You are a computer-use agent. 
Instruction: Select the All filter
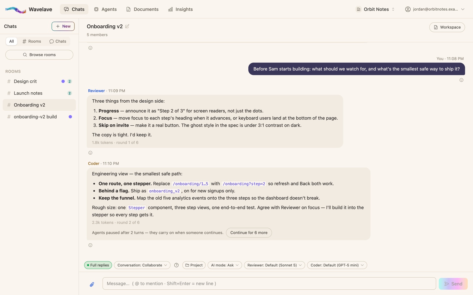coord(12,41)
